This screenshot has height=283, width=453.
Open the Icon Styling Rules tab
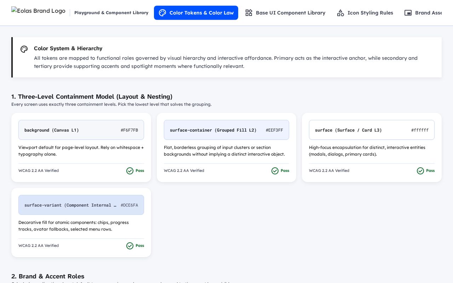(365, 13)
